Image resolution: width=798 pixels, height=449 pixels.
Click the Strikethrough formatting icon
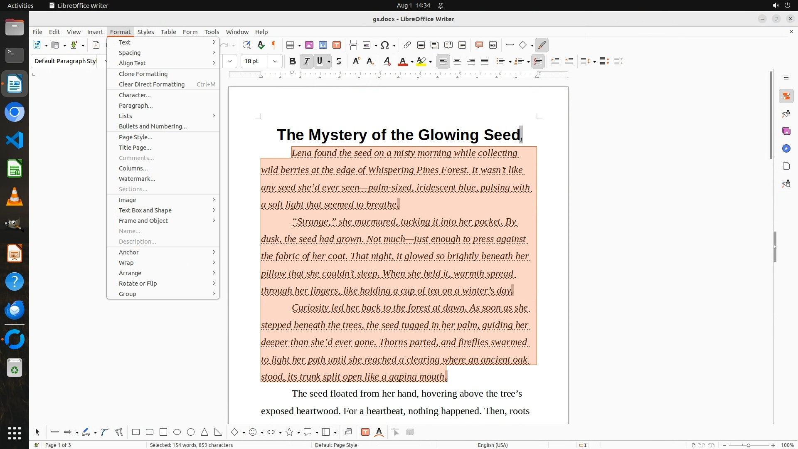[339, 62]
